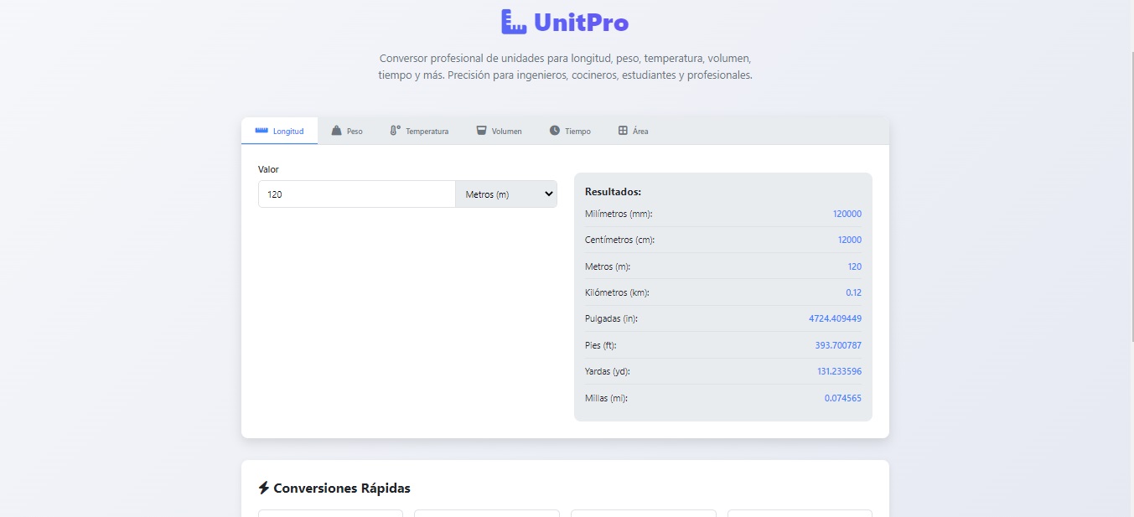Click the Yardas result value 131.233596

click(x=839, y=371)
